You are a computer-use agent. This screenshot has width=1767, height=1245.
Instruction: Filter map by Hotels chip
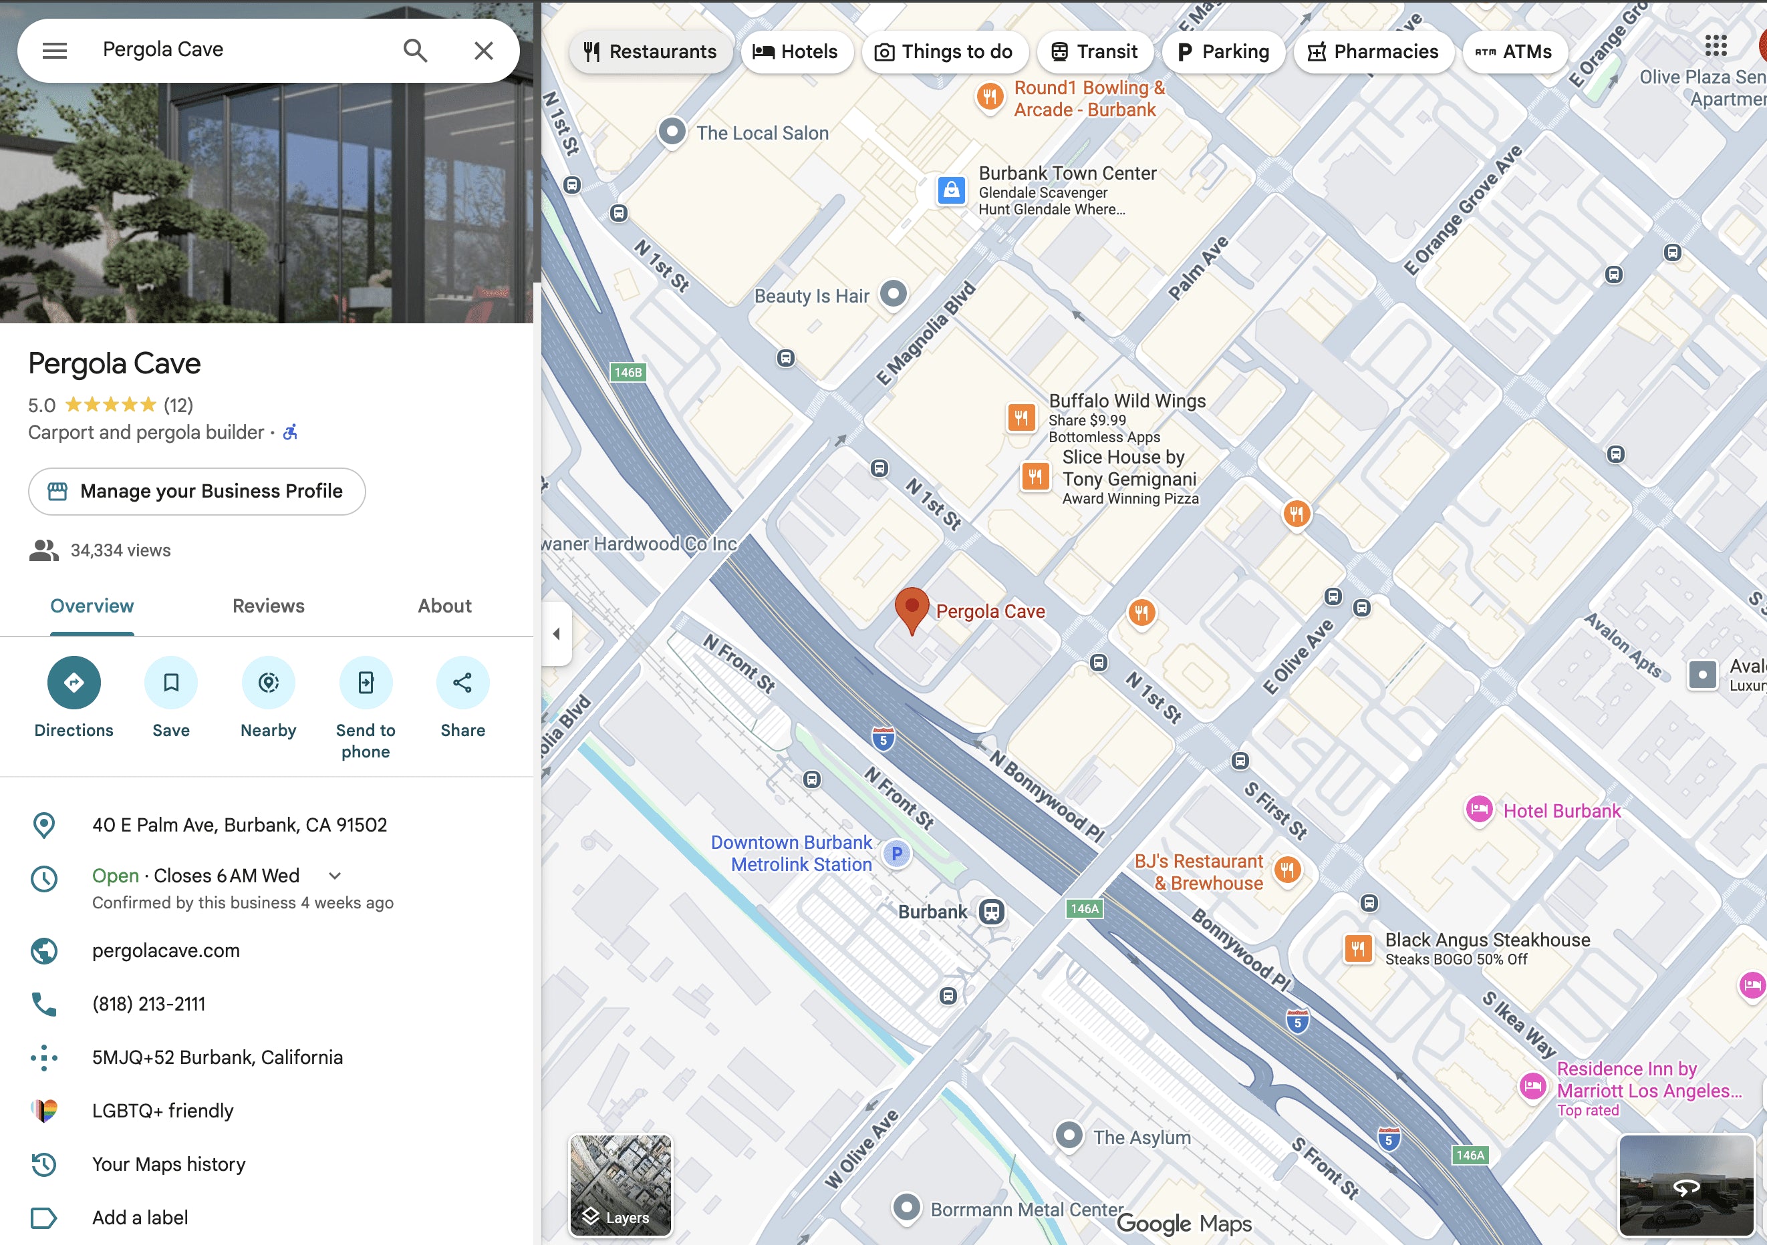coord(797,51)
